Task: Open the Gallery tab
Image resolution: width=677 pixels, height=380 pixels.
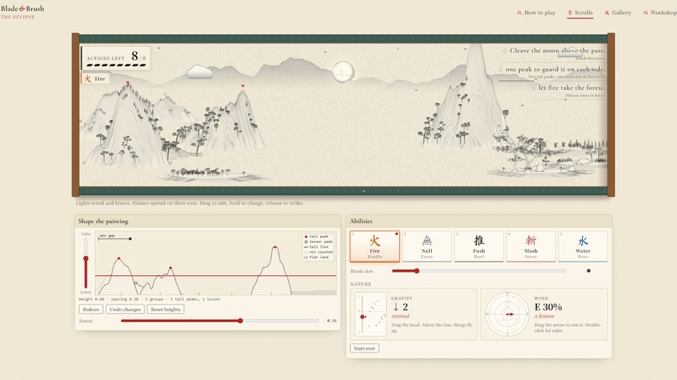Action: point(618,13)
